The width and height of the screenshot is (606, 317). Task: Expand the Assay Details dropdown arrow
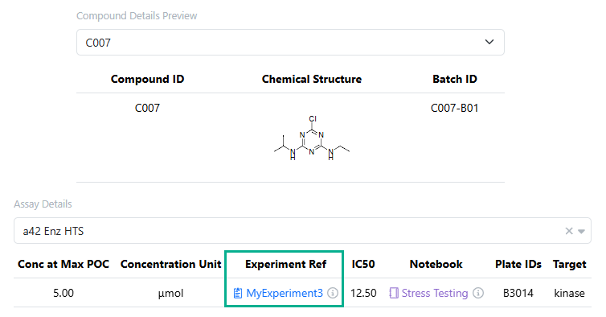click(x=581, y=232)
